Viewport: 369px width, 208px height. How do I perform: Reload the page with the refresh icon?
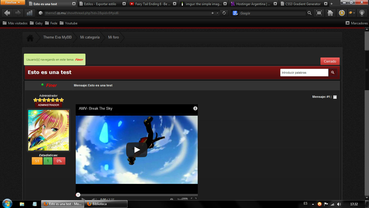[x=224, y=13]
